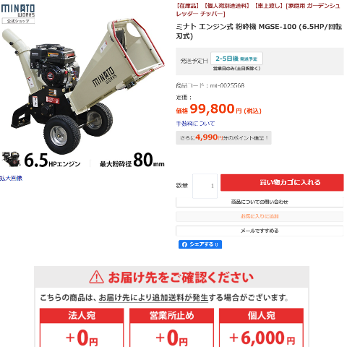347x347 pixels.
Task: Click the 4,990 yen points banner
Action: tap(223, 138)
